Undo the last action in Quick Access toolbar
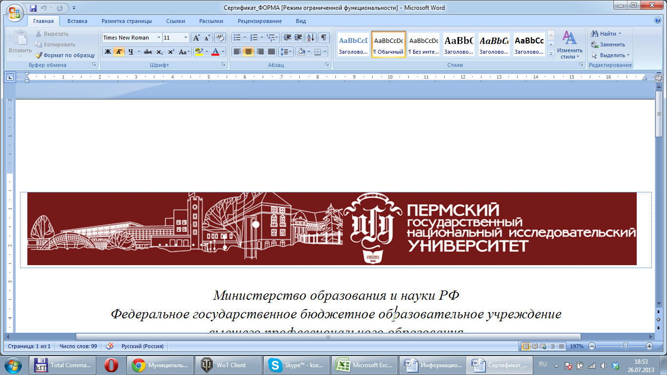The width and height of the screenshot is (667, 375). tap(44, 8)
